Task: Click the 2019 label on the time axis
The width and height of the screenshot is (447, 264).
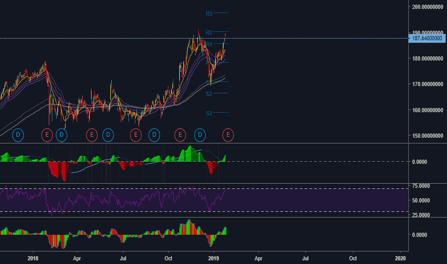Action: 213,258
